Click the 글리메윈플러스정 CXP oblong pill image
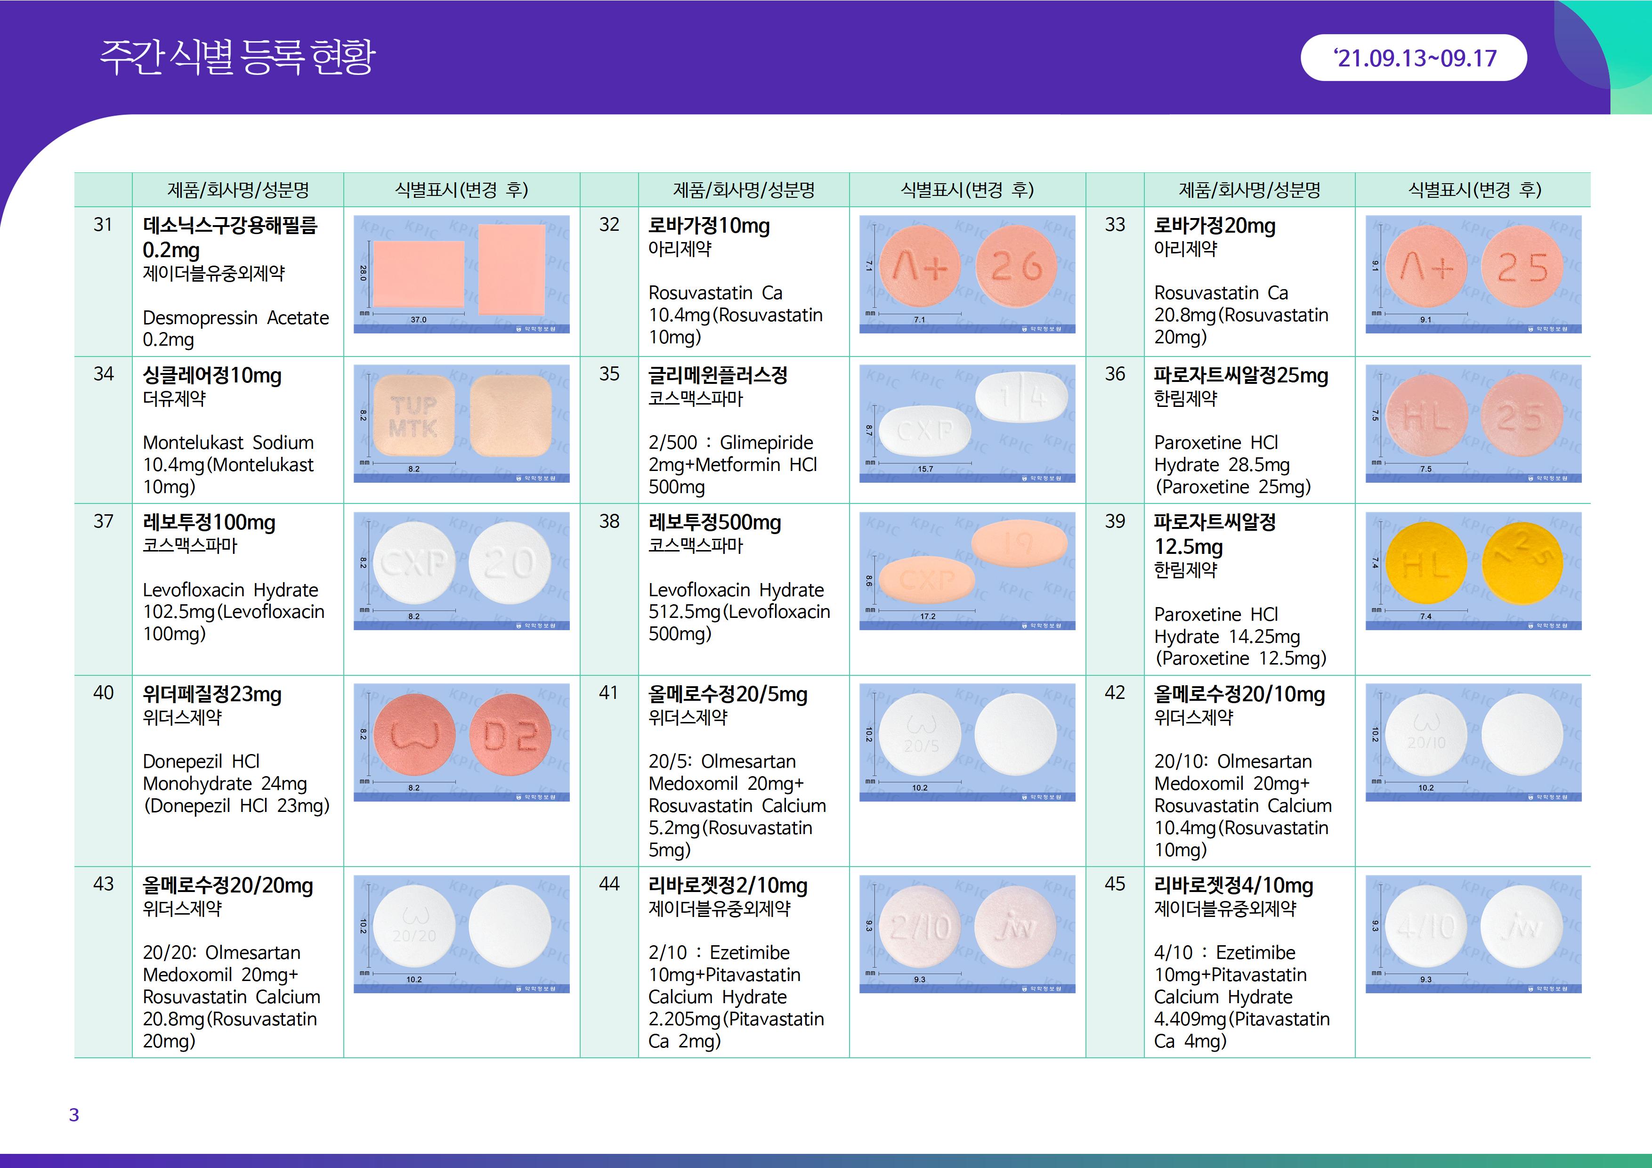Image resolution: width=1652 pixels, height=1168 pixels. click(x=924, y=430)
